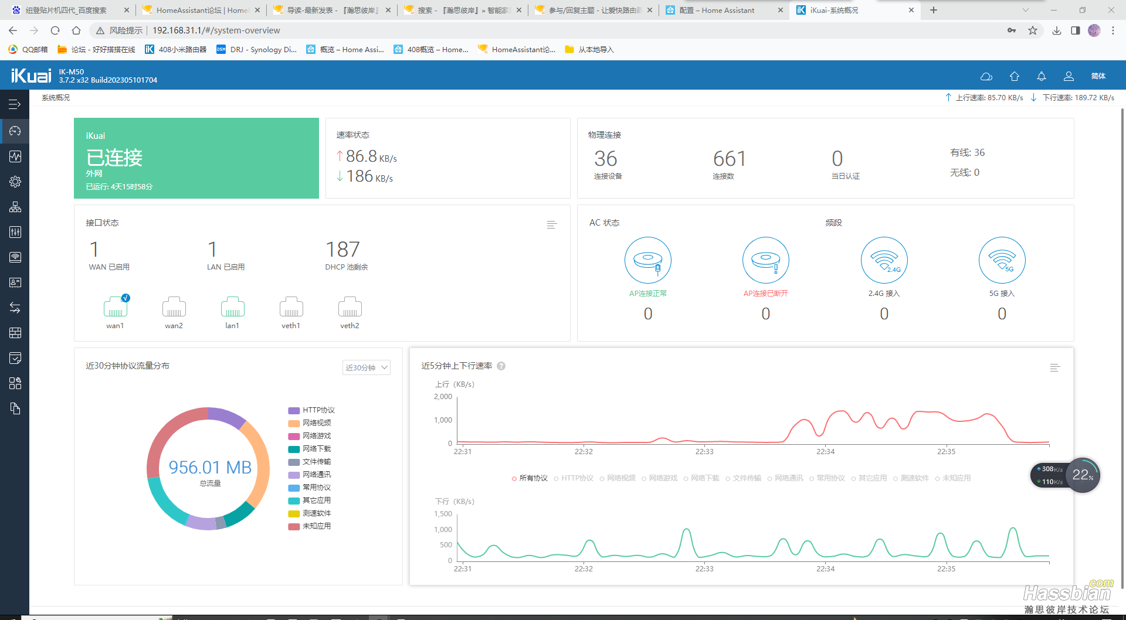1126x620 pixels.
Task: Open the two-arrows swap sidebar icon
Action: point(15,308)
